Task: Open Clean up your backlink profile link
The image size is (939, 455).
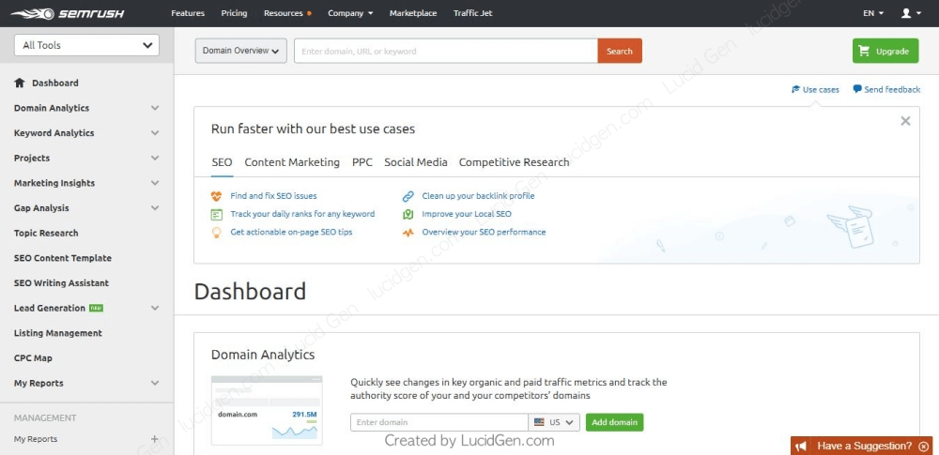Action: tap(479, 196)
